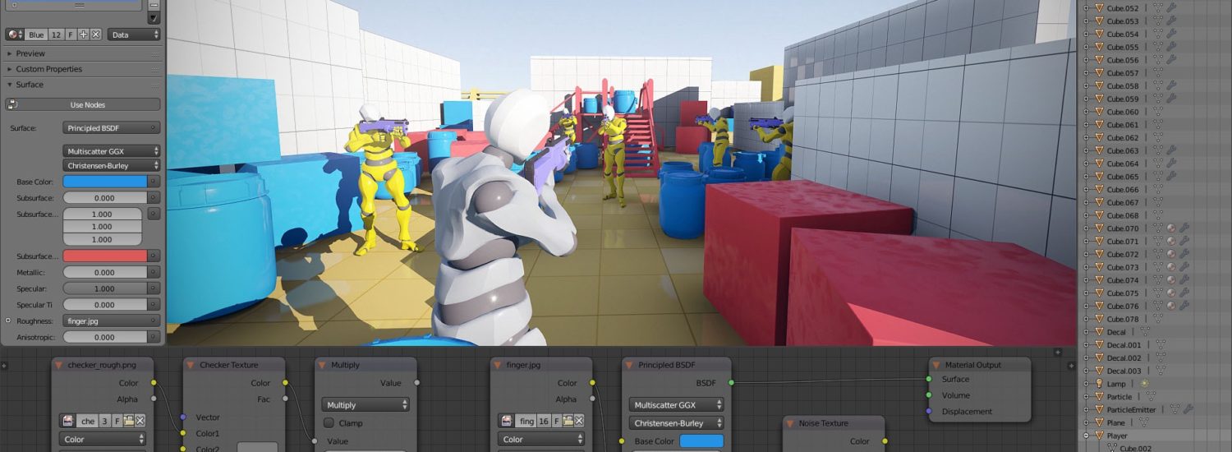Open the Surface Principled BSDF selector
The height and width of the screenshot is (452, 1232).
point(112,128)
